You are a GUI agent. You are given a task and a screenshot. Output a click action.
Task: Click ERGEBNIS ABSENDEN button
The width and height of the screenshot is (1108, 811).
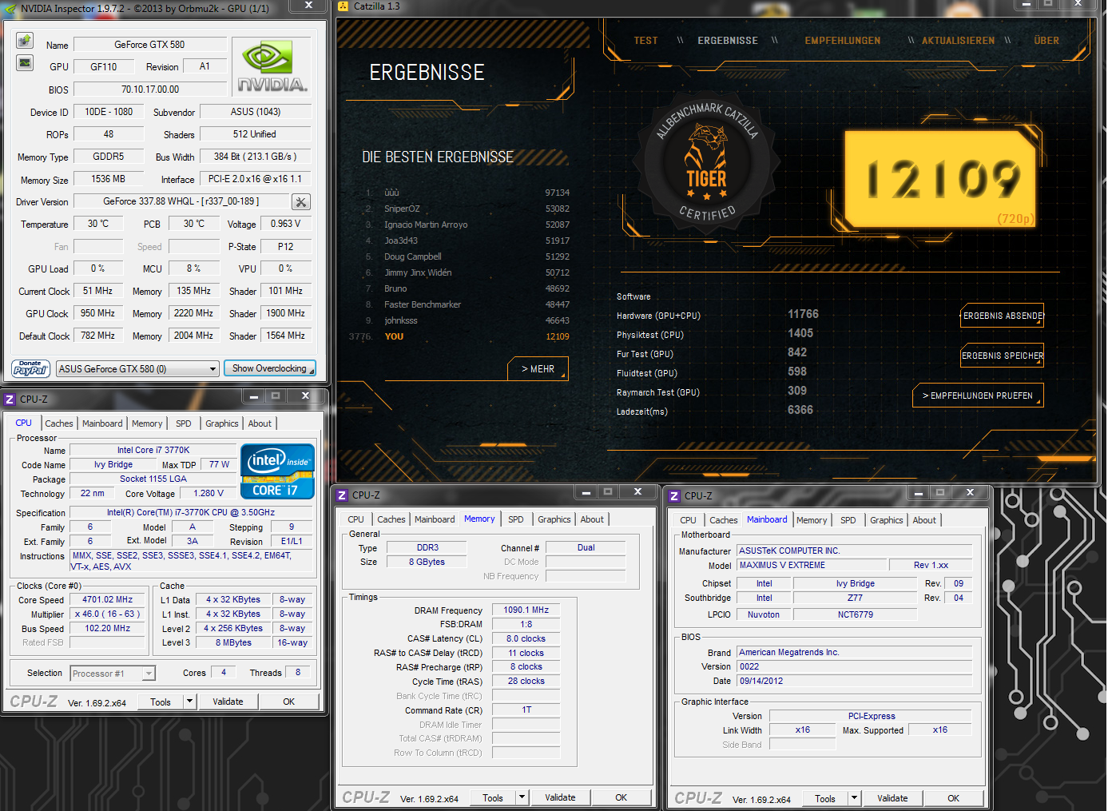coord(1003,316)
